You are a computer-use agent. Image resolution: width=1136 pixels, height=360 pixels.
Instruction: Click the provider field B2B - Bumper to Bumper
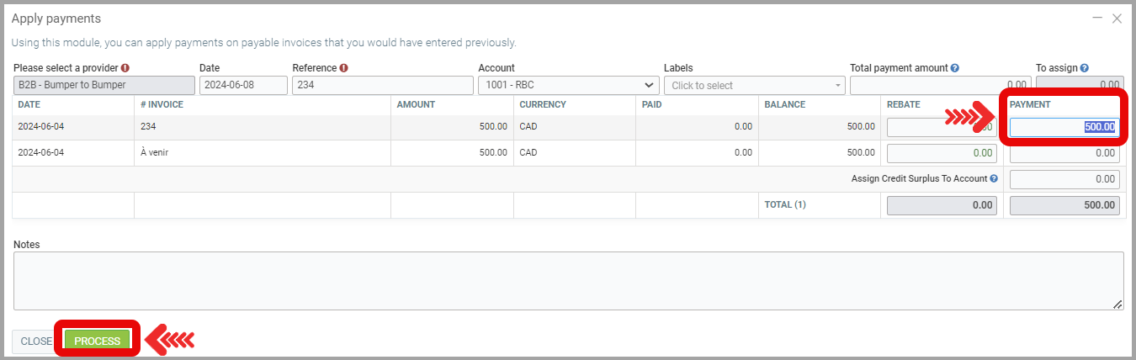click(104, 85)
